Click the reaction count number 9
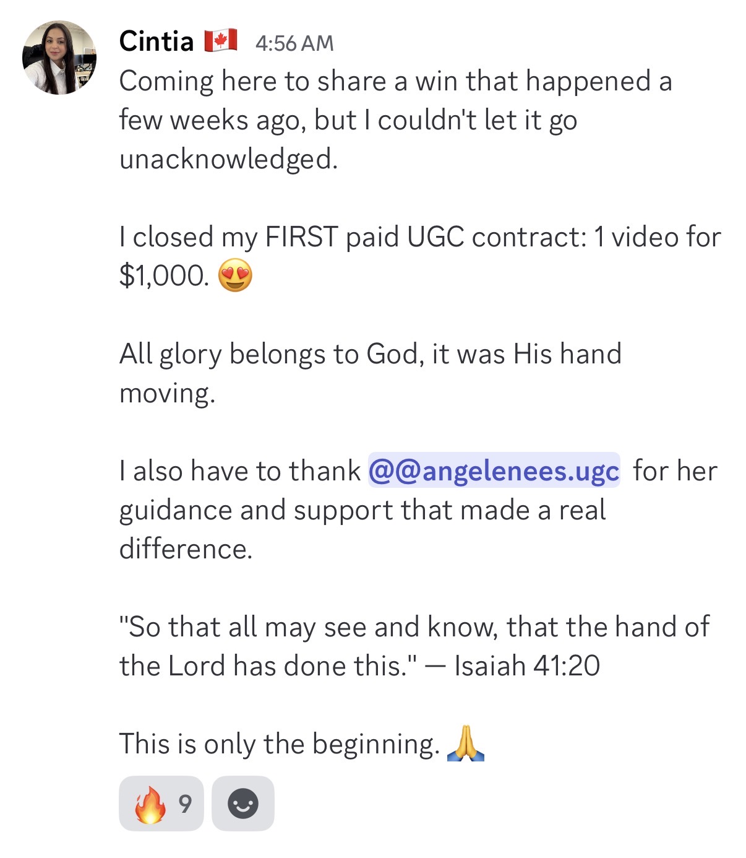Viewport: 746px width, 858px height. [185, 804]
